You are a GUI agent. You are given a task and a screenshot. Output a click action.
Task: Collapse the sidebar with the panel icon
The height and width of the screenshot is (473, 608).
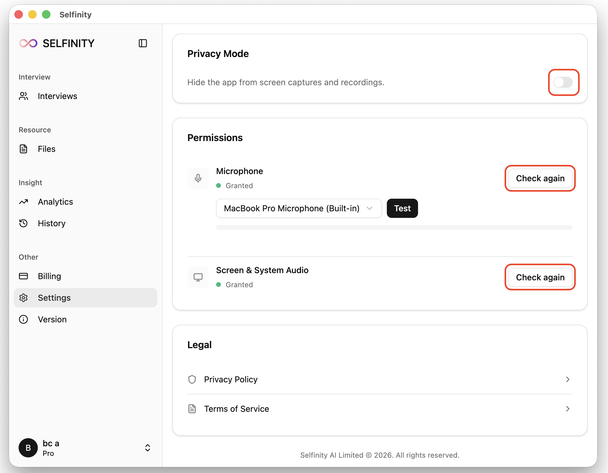coord(143,43)
